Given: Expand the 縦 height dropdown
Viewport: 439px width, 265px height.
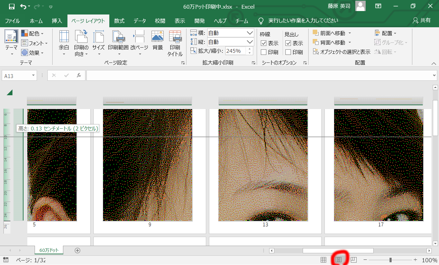Looking at the screenshot, I should [250, 42].
